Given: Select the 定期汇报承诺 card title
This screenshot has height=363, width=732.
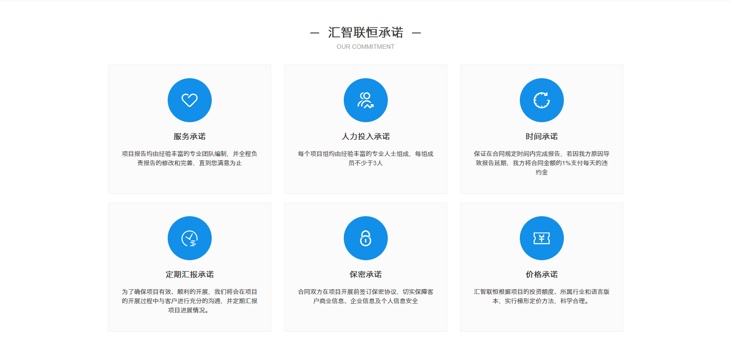Looking at the screenshot, I should pyautogui.click(x=190, y=275).
